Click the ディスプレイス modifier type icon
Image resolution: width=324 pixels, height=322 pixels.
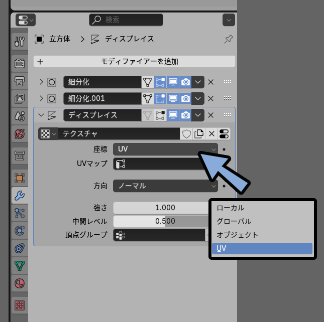pyautogui.click(x=52, y=115)
